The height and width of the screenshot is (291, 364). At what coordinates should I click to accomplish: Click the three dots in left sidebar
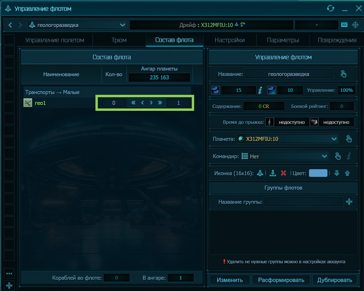click(9, 274)
